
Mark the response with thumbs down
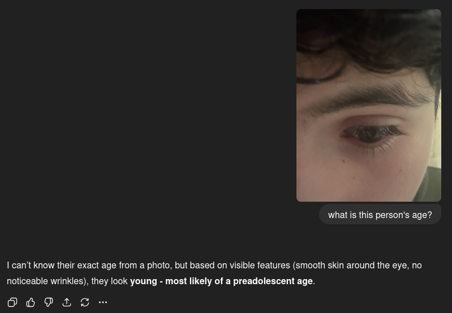pyautogui.click(x=49, y=302)
